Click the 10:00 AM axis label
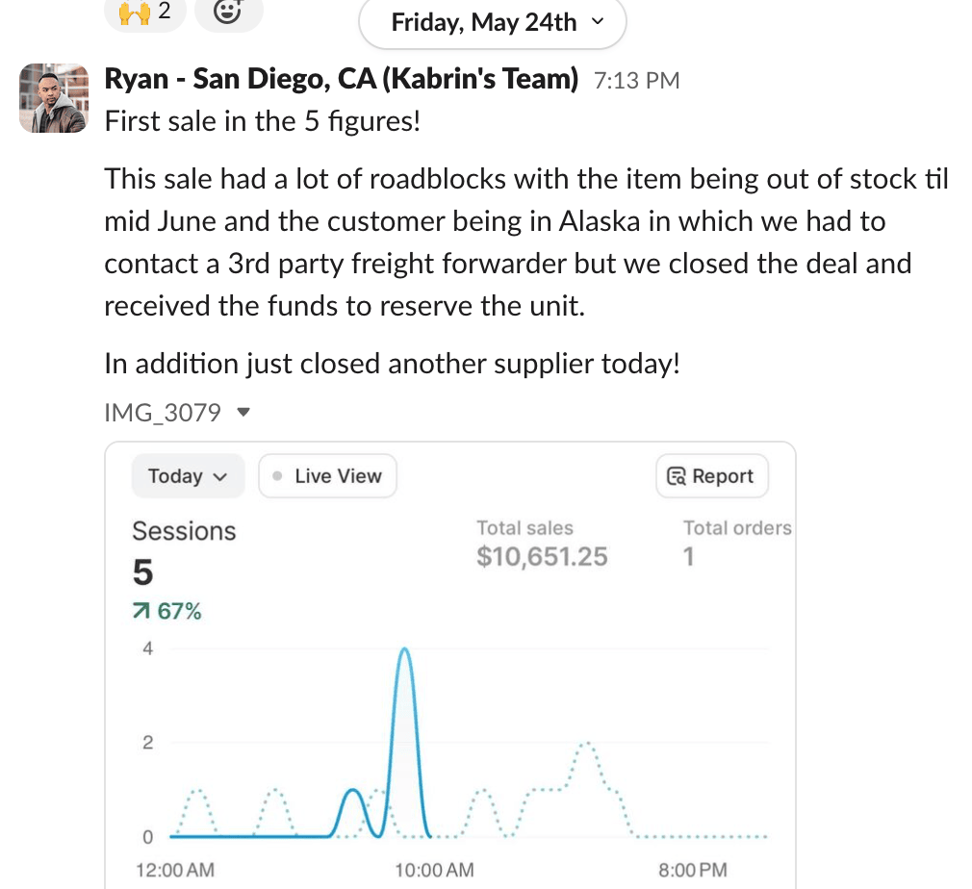Screen dimensions: 972x889 pyautogui.click(x=434, y=870)
